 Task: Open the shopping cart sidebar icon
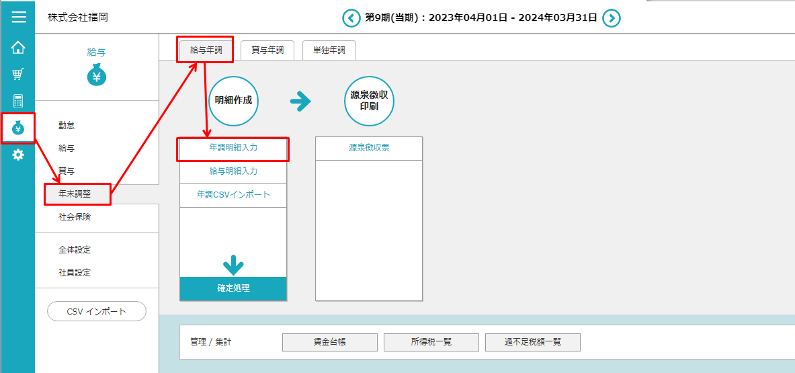click(x=18, y=74)
